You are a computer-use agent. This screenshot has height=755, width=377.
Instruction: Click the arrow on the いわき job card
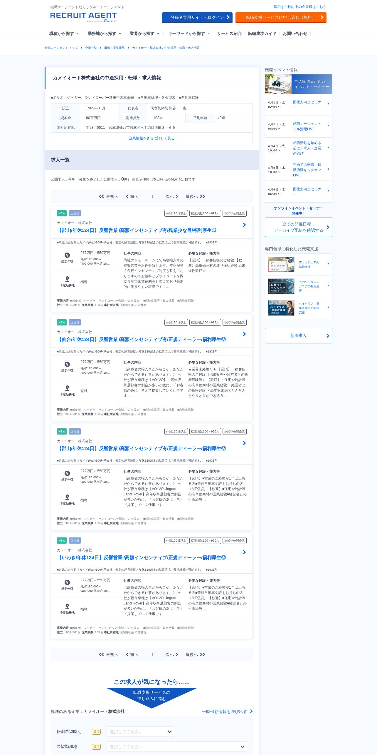pyautogui.click(x=244, y=552)
